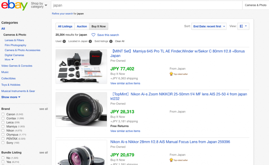Remove the Located in Japan filter X icon
Image resolution: width=269 pixels, height=165 pixels.
coord(90,41)
